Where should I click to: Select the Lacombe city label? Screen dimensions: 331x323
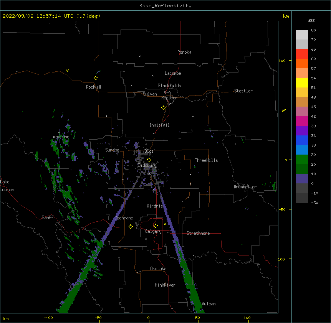[173, 73]
